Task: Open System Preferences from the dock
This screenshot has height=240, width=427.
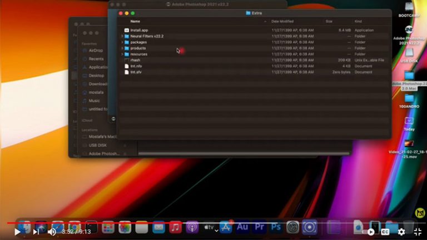Action: [x=293, y=227]
